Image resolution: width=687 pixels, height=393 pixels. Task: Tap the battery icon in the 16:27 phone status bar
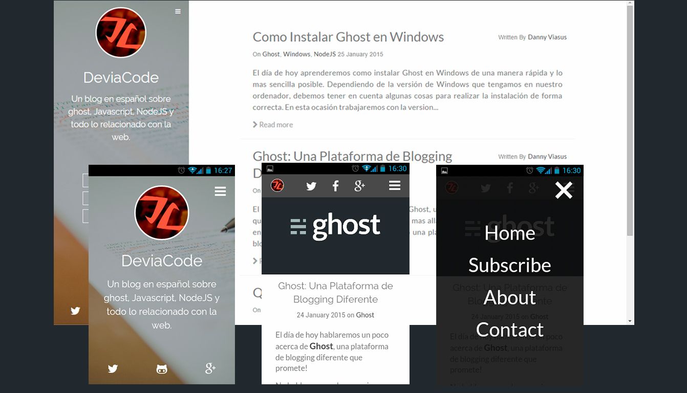[208, 170]
